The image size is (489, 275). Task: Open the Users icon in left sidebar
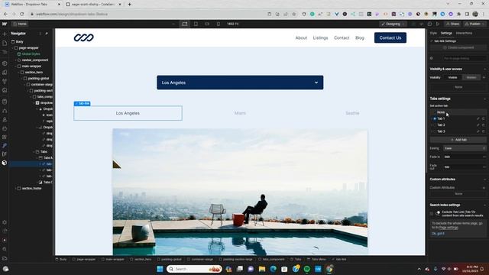click(5, 119)
